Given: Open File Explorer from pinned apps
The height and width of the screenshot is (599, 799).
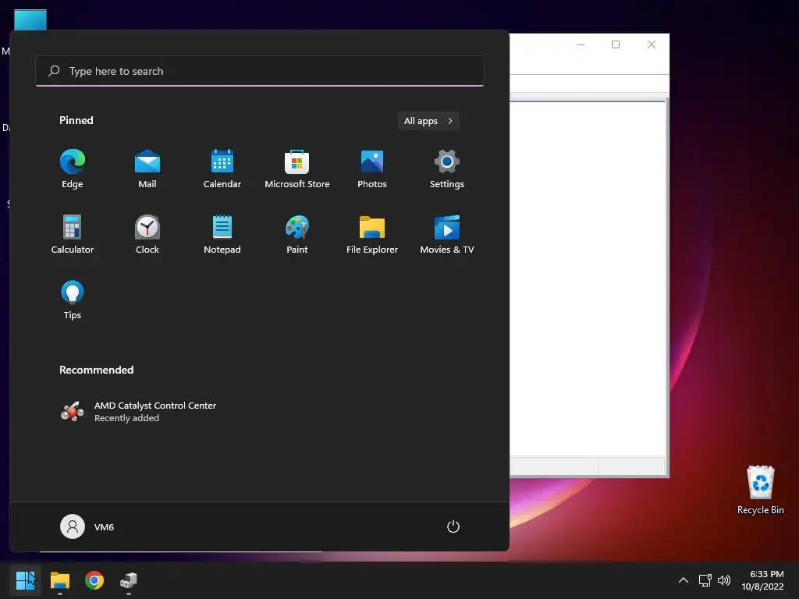Looking at the screenshot, I should pyautogui.click(x=372, y=234).
